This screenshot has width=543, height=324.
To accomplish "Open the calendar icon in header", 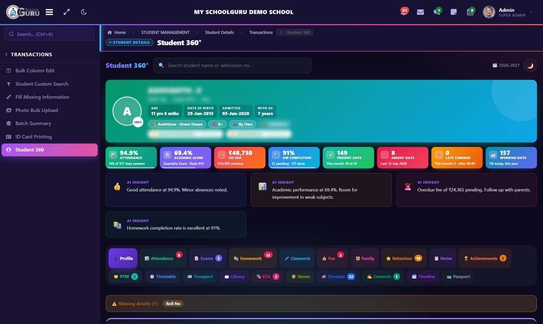I will tap(470, 12).
